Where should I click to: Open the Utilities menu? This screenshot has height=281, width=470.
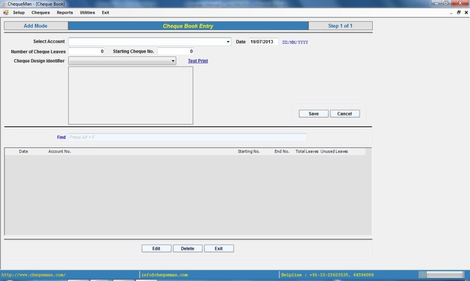click(x=87, y=12)
